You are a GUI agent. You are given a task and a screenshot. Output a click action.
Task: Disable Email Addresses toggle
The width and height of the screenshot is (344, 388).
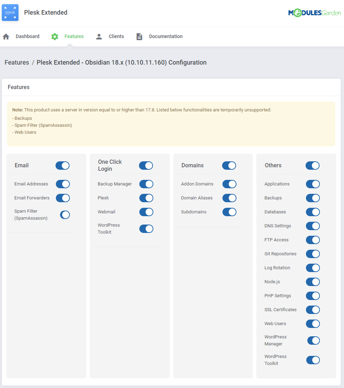[x=63, y=184]
